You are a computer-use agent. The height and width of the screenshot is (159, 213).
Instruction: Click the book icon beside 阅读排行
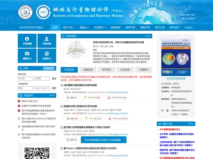pos(21,95)
